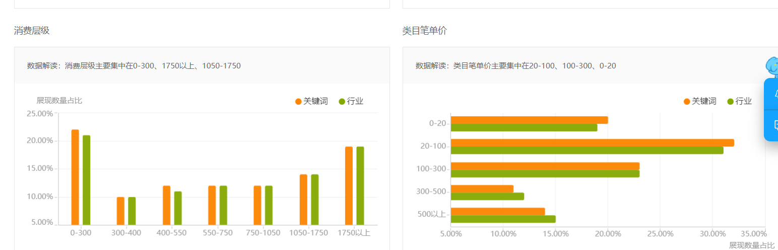The image size is (778, 250).
Task: Select orange 关键词 bar for 1050-1750
Action: point(303,200)
